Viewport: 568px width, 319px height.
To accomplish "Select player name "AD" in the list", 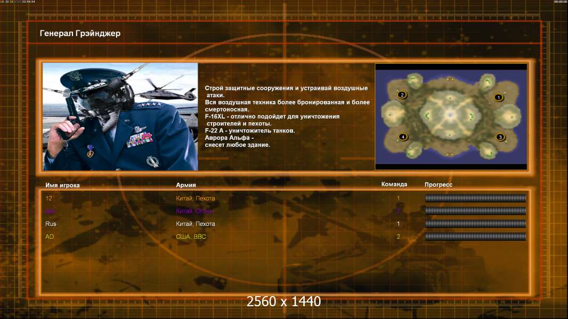I will [x=50, y=237].
